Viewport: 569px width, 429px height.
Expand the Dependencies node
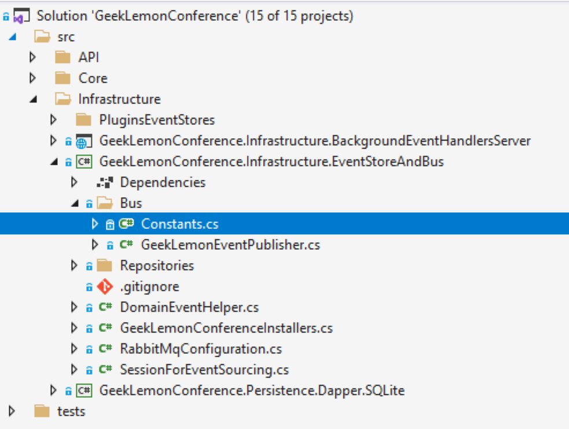coord(74,182)
